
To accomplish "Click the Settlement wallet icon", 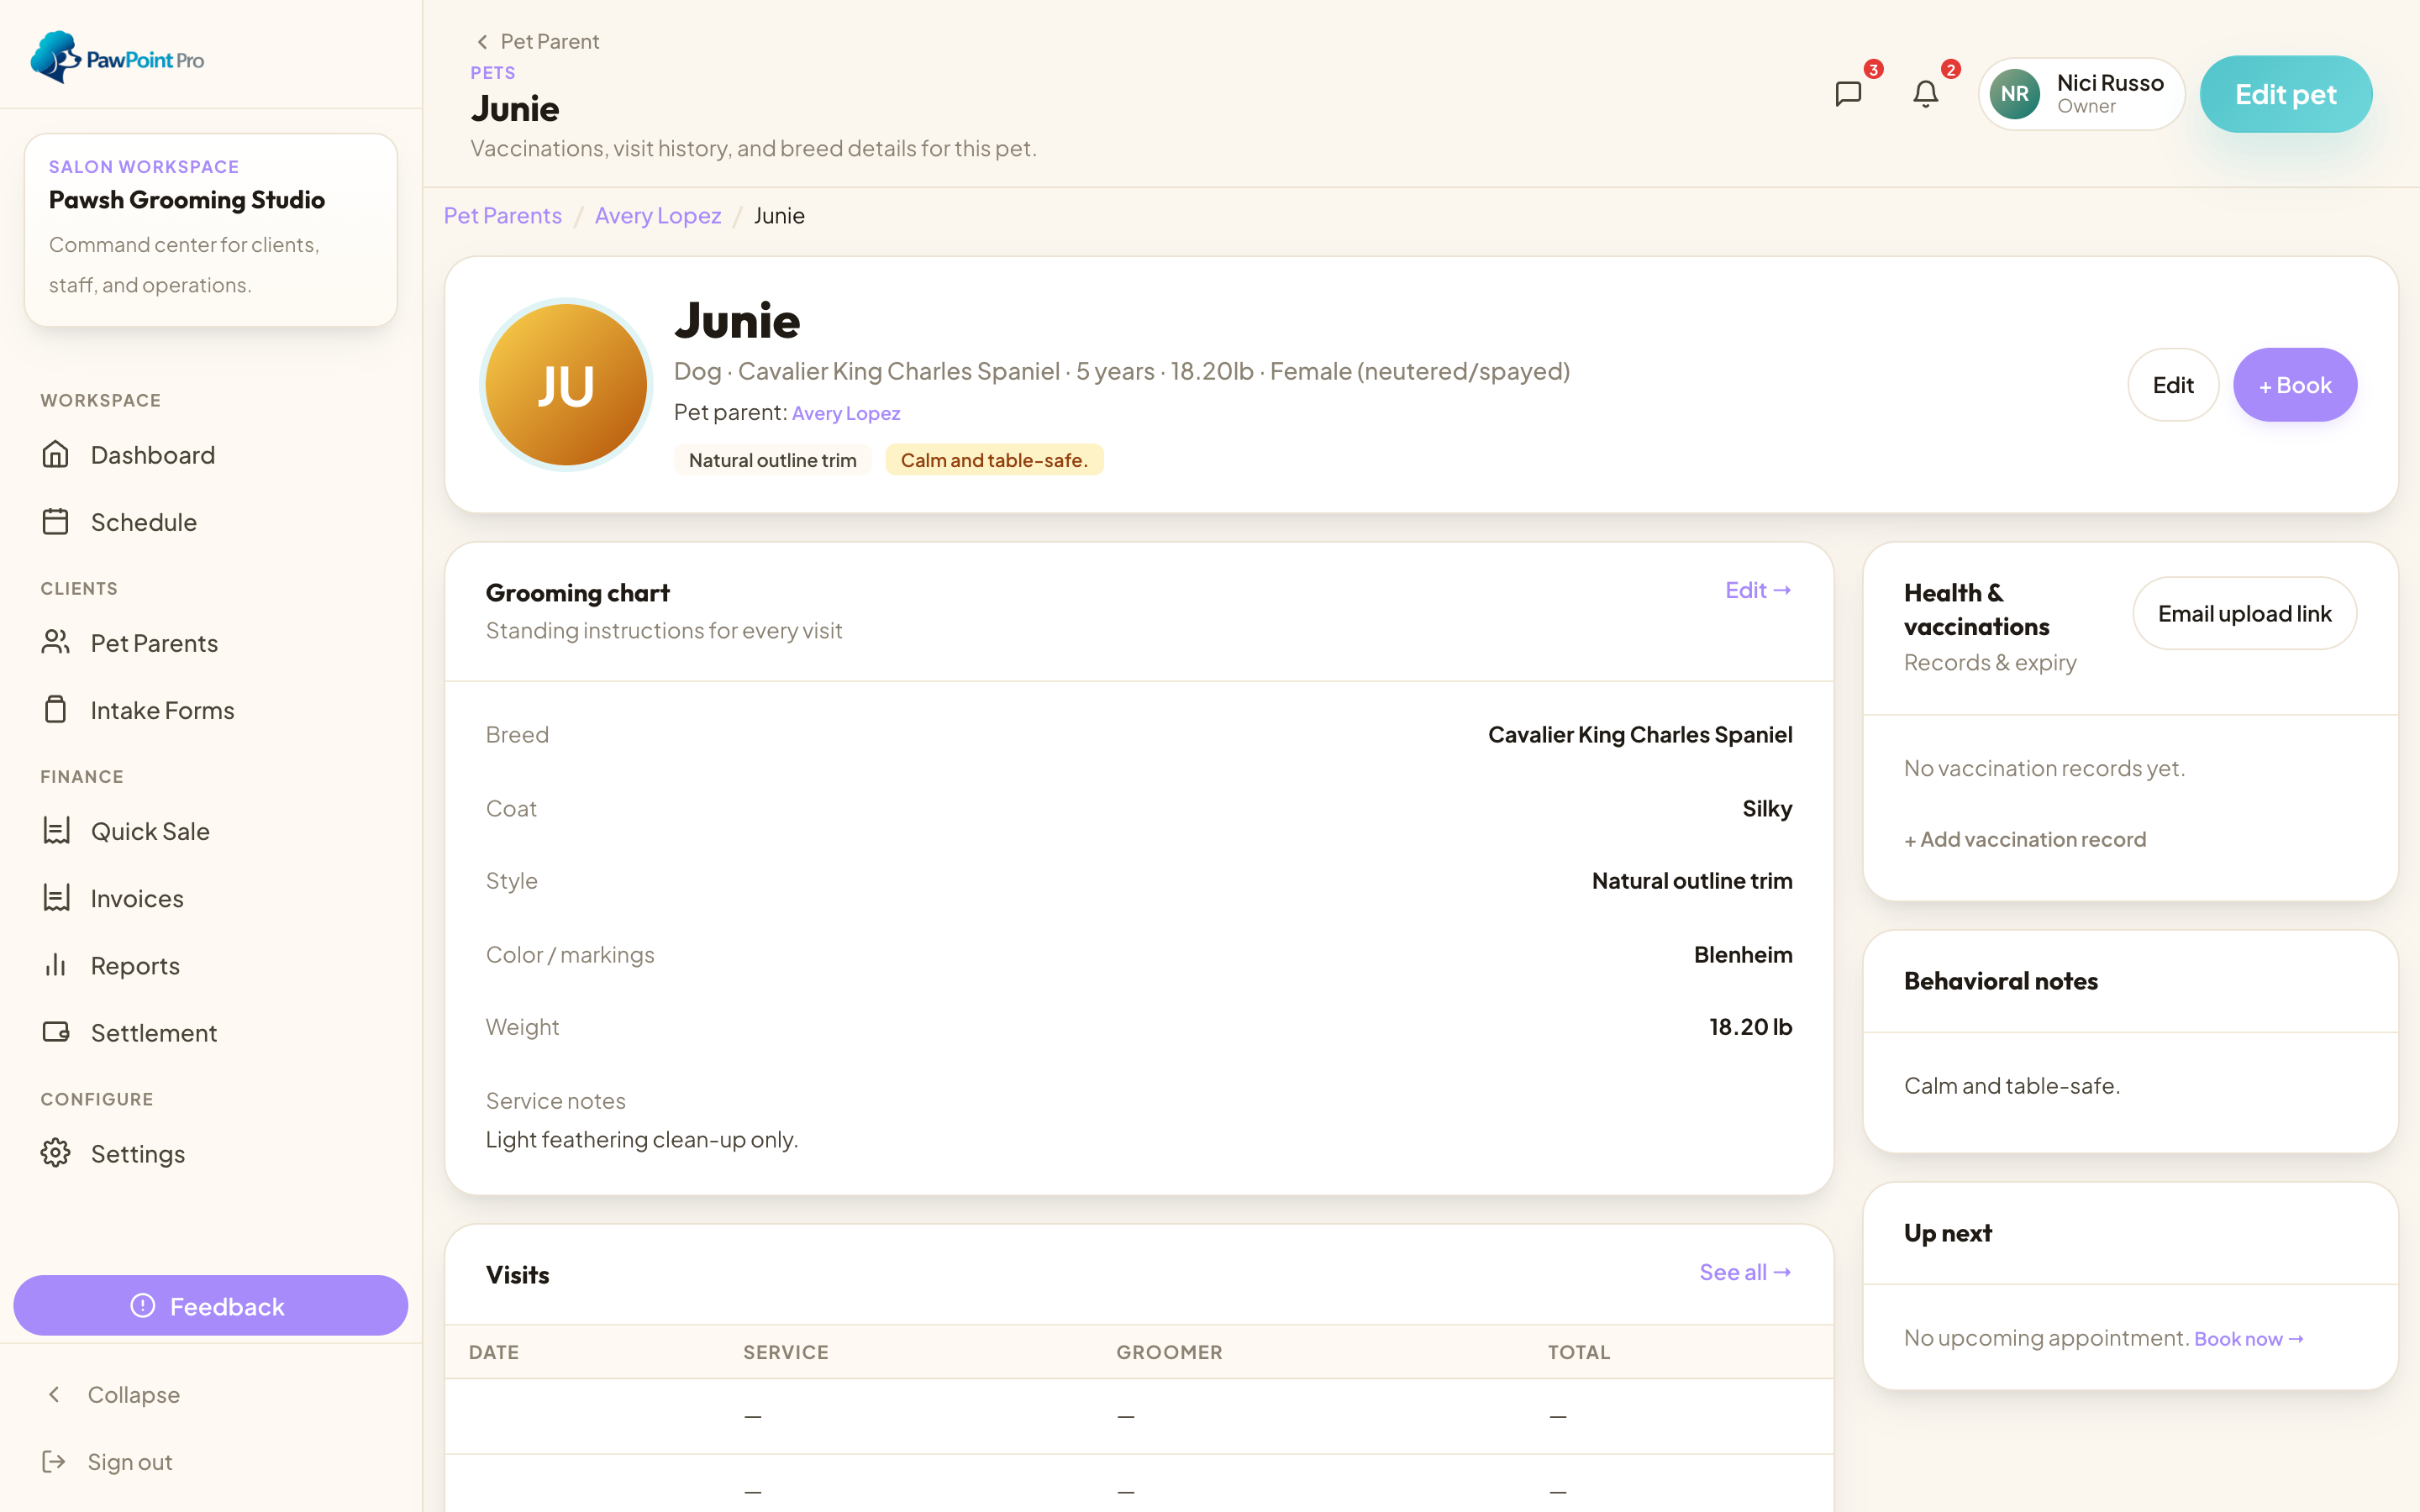I will coord(56,1032).
